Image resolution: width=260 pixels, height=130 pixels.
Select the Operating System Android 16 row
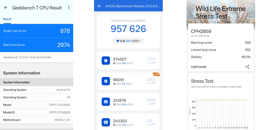pos(36,90)
